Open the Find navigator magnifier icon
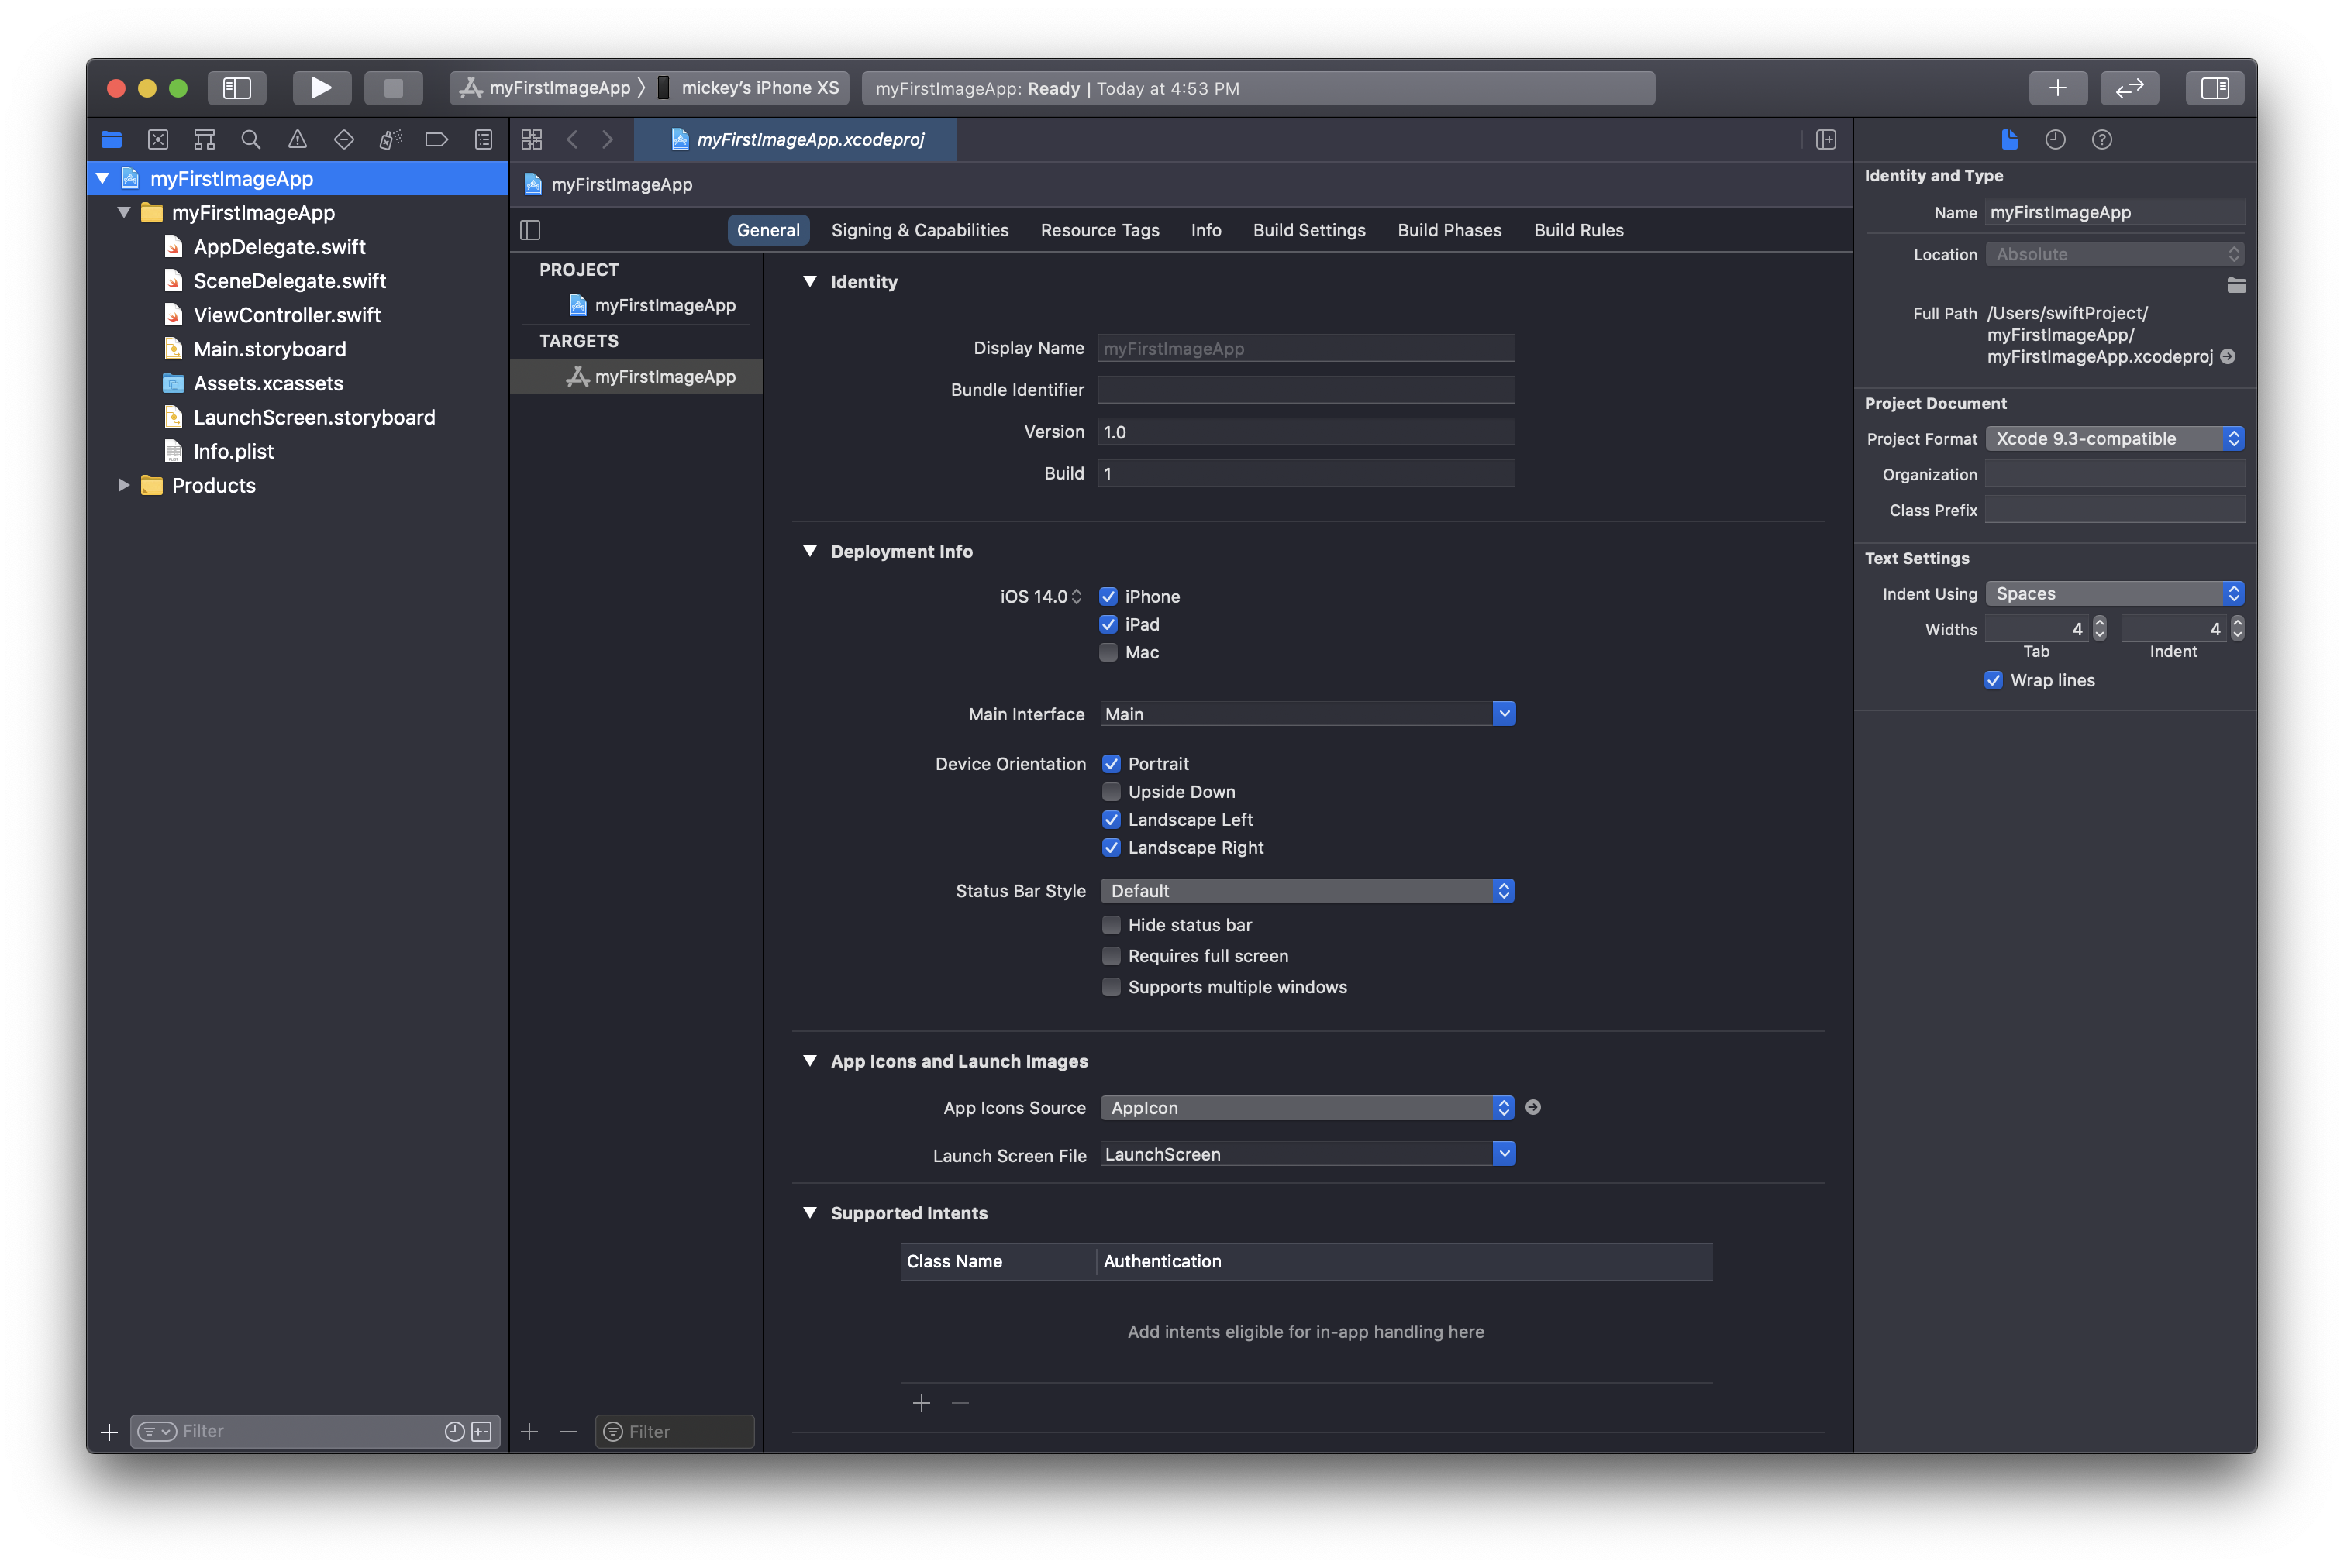The height and width of the screenshot is (1568, 2344). 251,140
